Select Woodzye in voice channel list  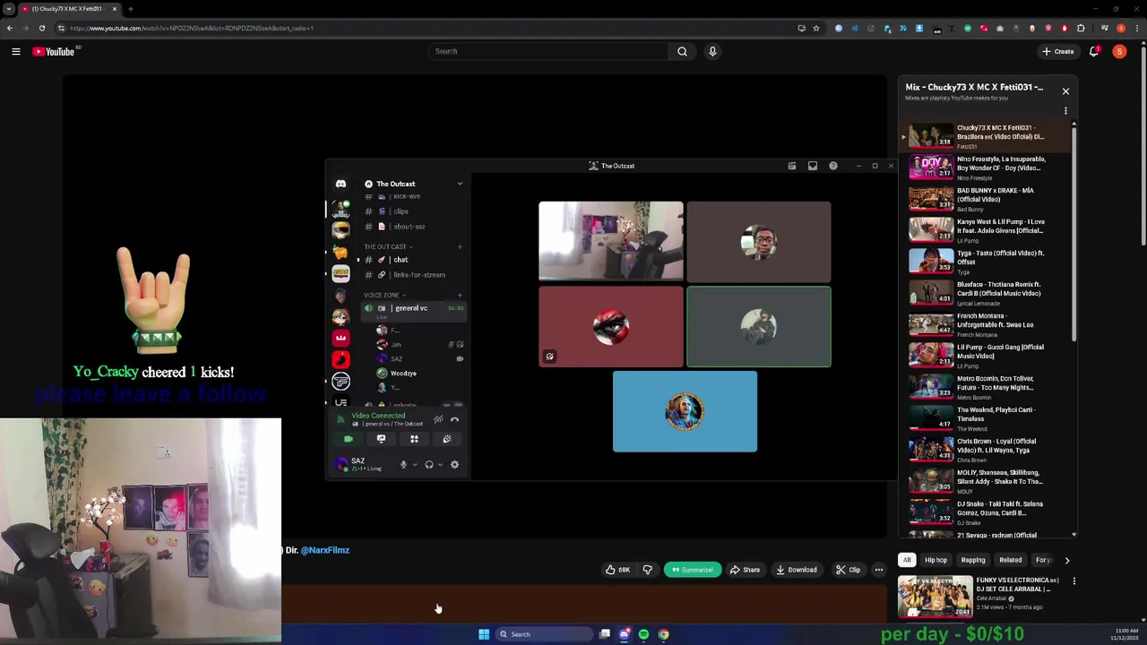coord(403,373)
